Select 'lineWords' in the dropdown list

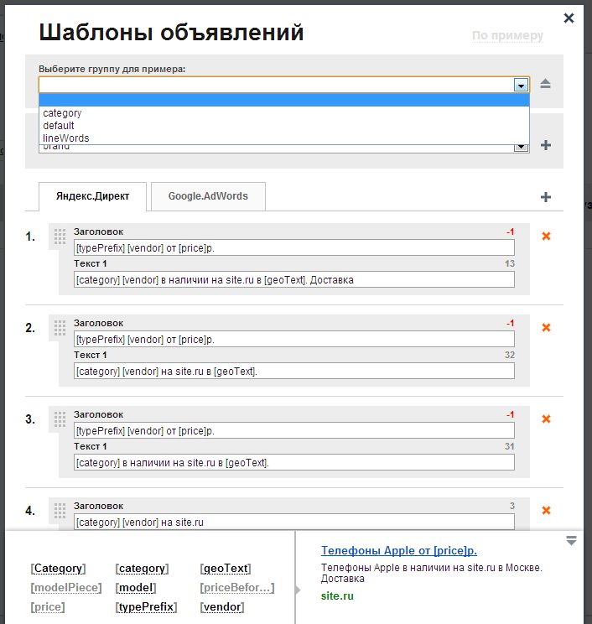tap(66, 138)
